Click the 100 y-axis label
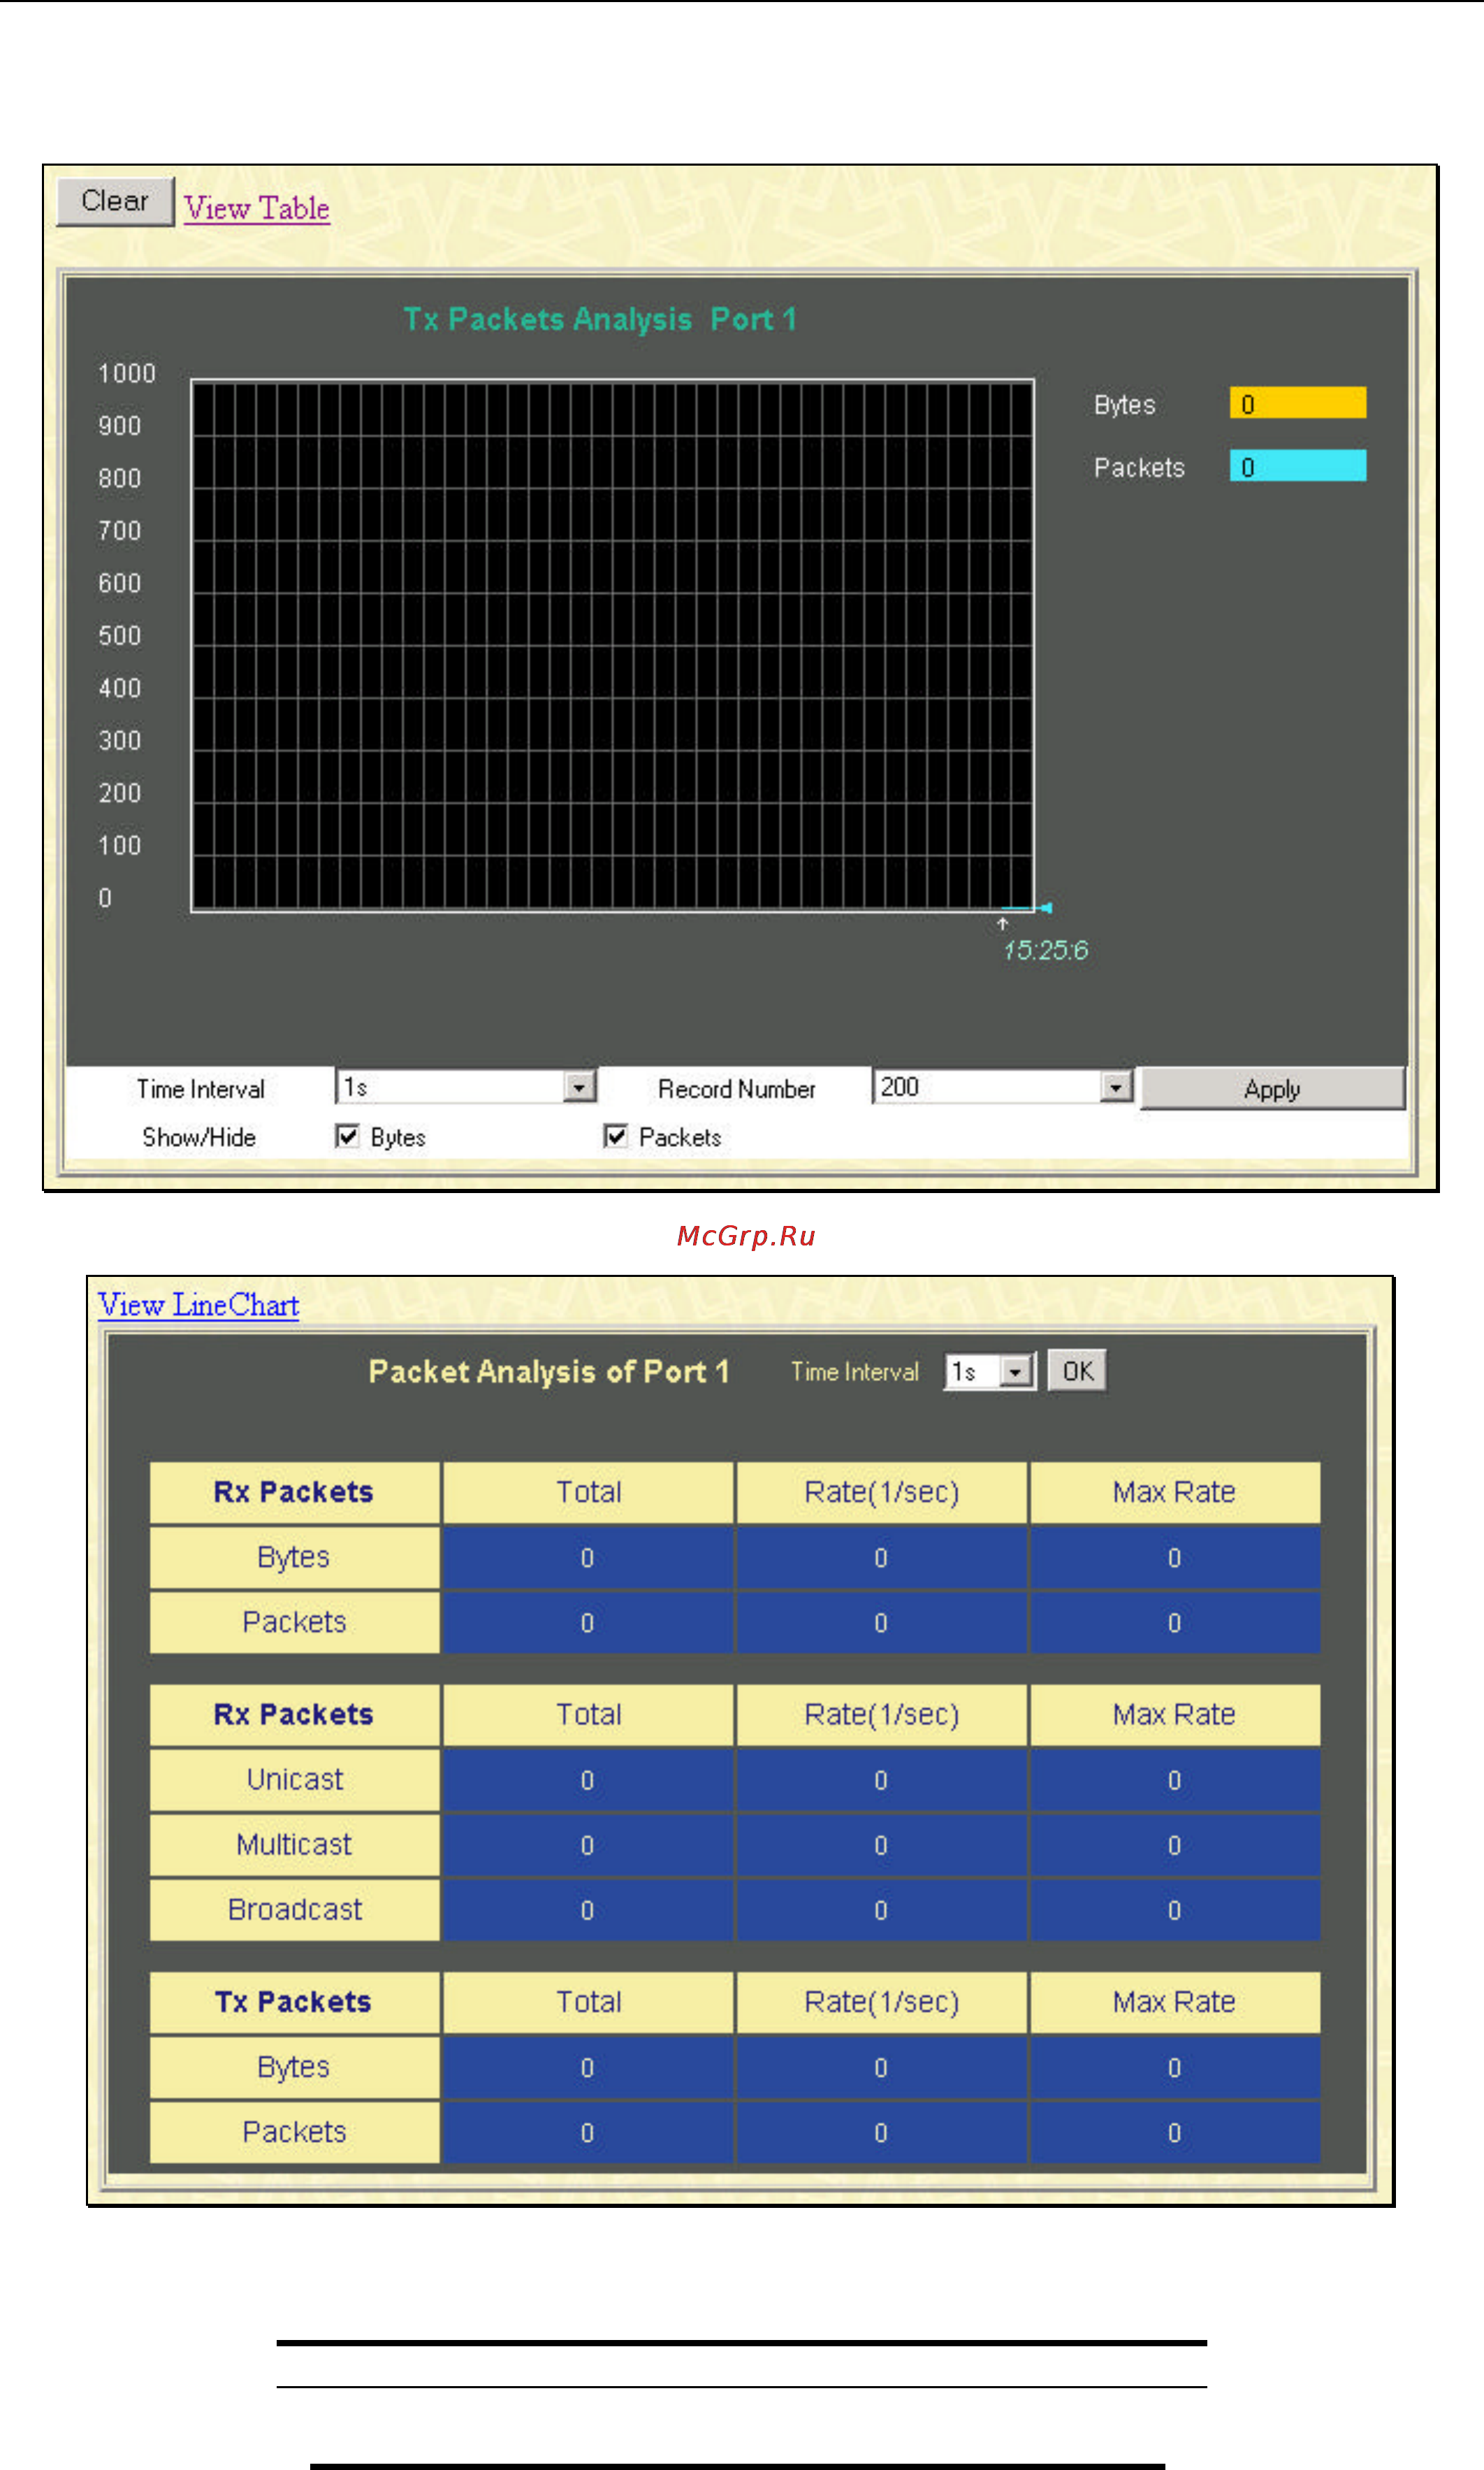 pos(120,845)
